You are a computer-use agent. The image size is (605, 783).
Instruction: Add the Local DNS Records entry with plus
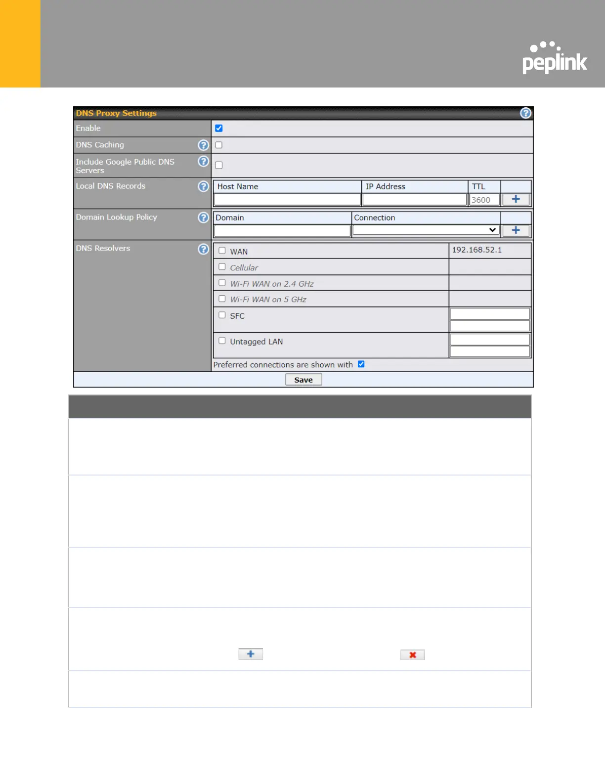[516, 199]
